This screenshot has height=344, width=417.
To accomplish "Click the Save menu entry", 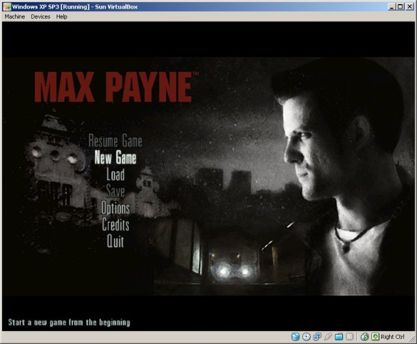I will pyautogui.click(x=115, y=192).
